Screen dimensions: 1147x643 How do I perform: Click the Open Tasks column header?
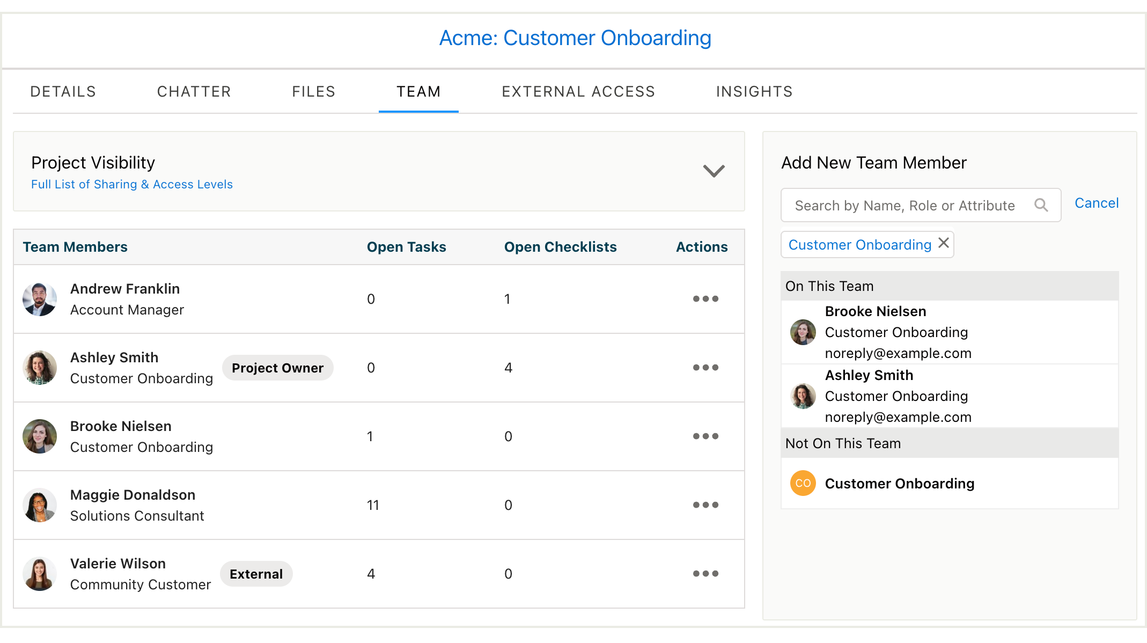[407, 247]
